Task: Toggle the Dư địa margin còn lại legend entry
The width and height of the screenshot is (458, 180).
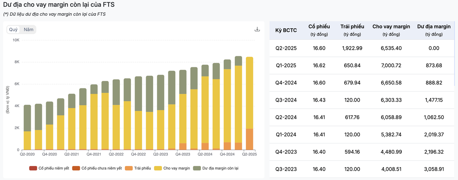Action: click(x=216, y=168)
